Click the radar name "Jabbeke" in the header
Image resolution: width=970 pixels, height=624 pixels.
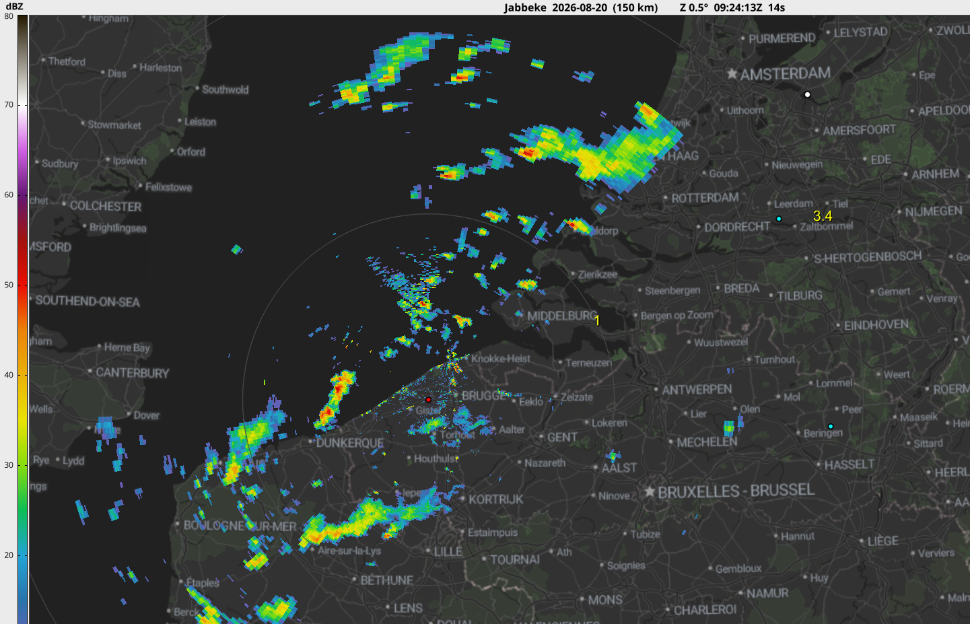click(525, 8)
